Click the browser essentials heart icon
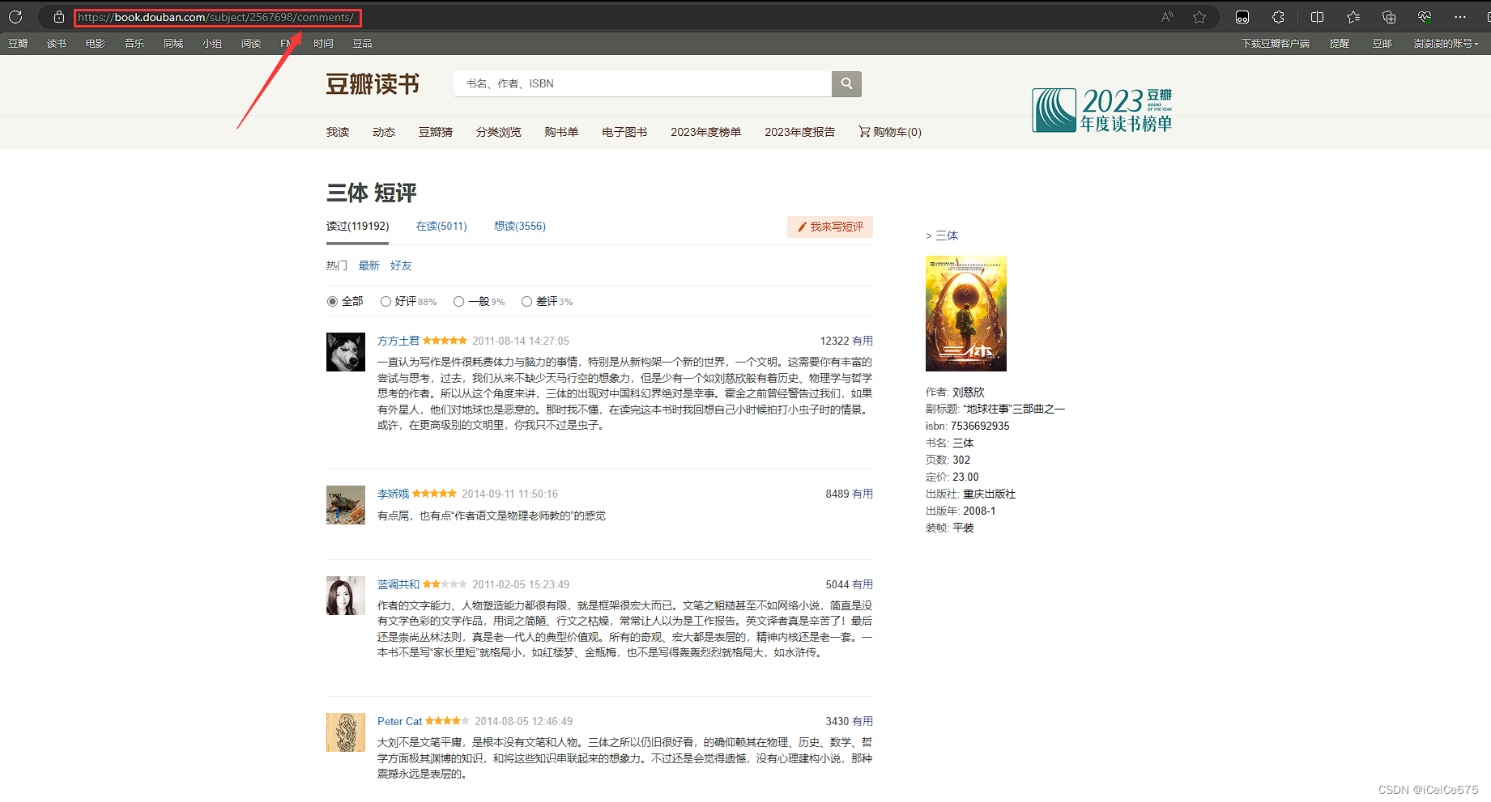This screenshot has width=1491, height=802. click(x=1425, y=17)
